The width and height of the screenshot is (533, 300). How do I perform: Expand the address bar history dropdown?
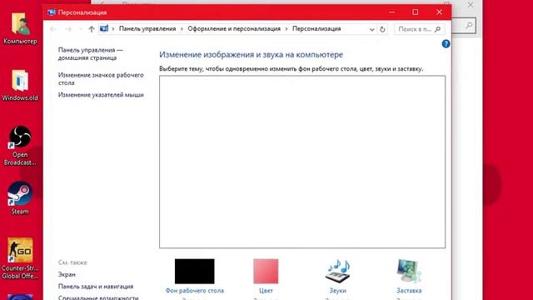(372, 30)
